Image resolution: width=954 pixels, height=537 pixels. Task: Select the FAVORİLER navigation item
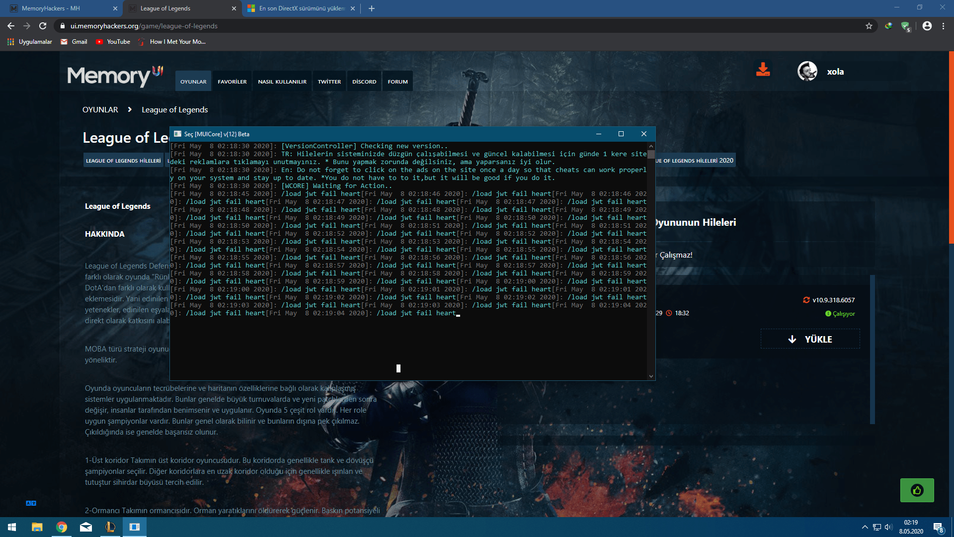pyautogui.click(x=232, y=82)
